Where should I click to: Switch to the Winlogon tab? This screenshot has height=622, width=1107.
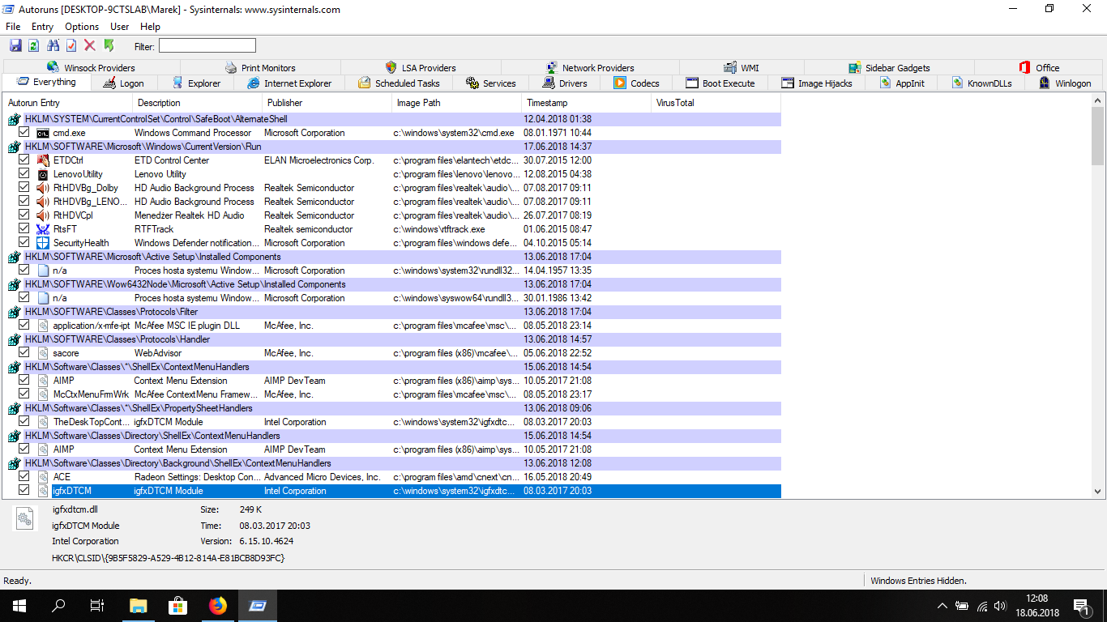coord(1065,83)
